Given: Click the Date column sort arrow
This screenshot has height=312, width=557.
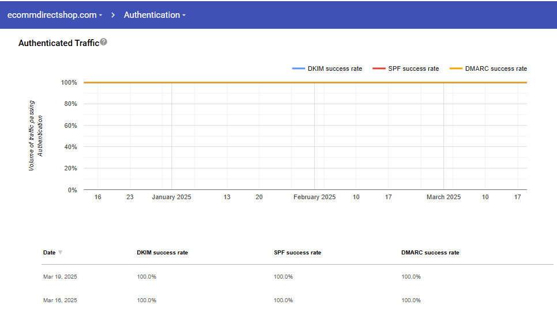Looking at the screenshot, I should pyautogui.click(x=61, y=253).
